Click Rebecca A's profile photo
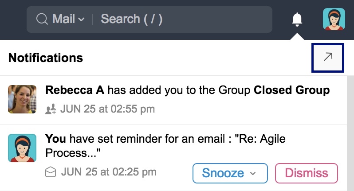 [22, 99]
